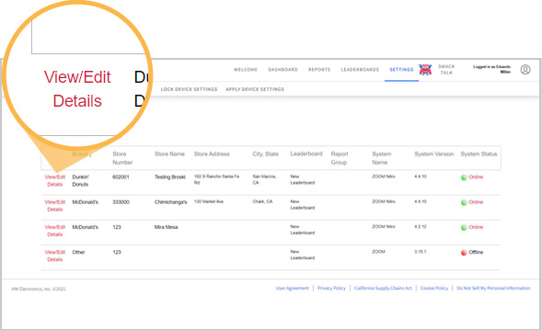Open the User Agreement link
Image resolution: width=542 pixels, height=331 pixels.
pyautogui.click(x=292, y=288)
